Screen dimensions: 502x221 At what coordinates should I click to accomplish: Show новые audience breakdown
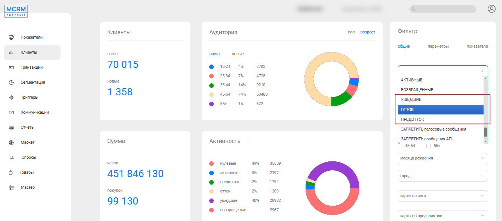(238, 54)
